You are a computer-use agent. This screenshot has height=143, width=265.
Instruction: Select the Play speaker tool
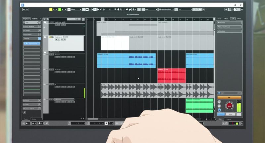(127, 10)
